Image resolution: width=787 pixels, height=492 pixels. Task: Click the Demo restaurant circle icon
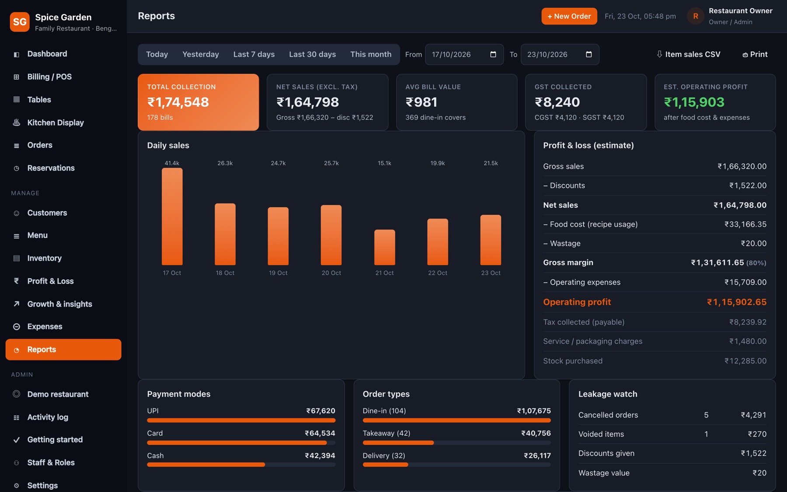(16, 394)
